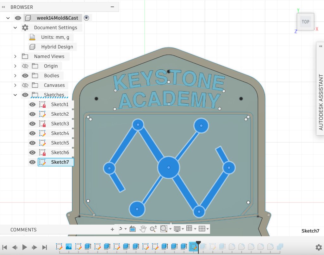Viewport: 324px width, 255px height.
Task: Collapse the week14Mold&Cast root node
Action: (8, 18)
